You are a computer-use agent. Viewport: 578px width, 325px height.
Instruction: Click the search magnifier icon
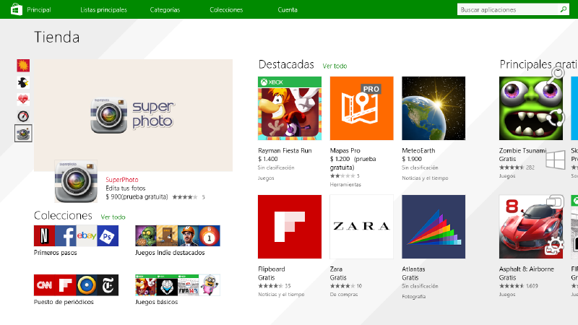564,9
